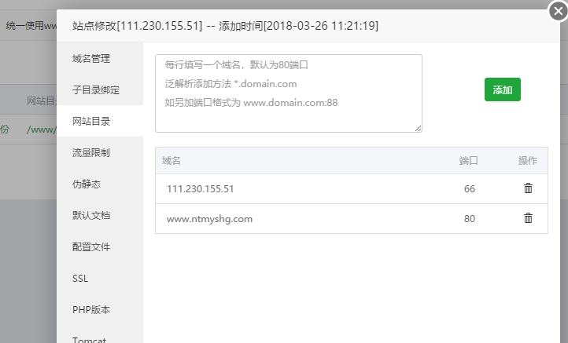568x343 pixels.
Task: Delete the 111.230.155.51 domain entry
Action: coord(528,188)
